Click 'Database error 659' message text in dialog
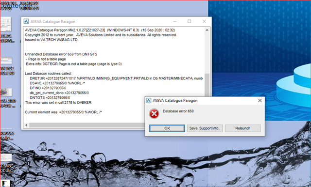Image resolution: width=311 pixels, height=187 pixels. (x=178, y=111)
